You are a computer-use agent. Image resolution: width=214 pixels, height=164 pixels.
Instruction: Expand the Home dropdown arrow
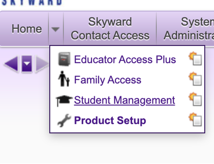coord(56,29)
